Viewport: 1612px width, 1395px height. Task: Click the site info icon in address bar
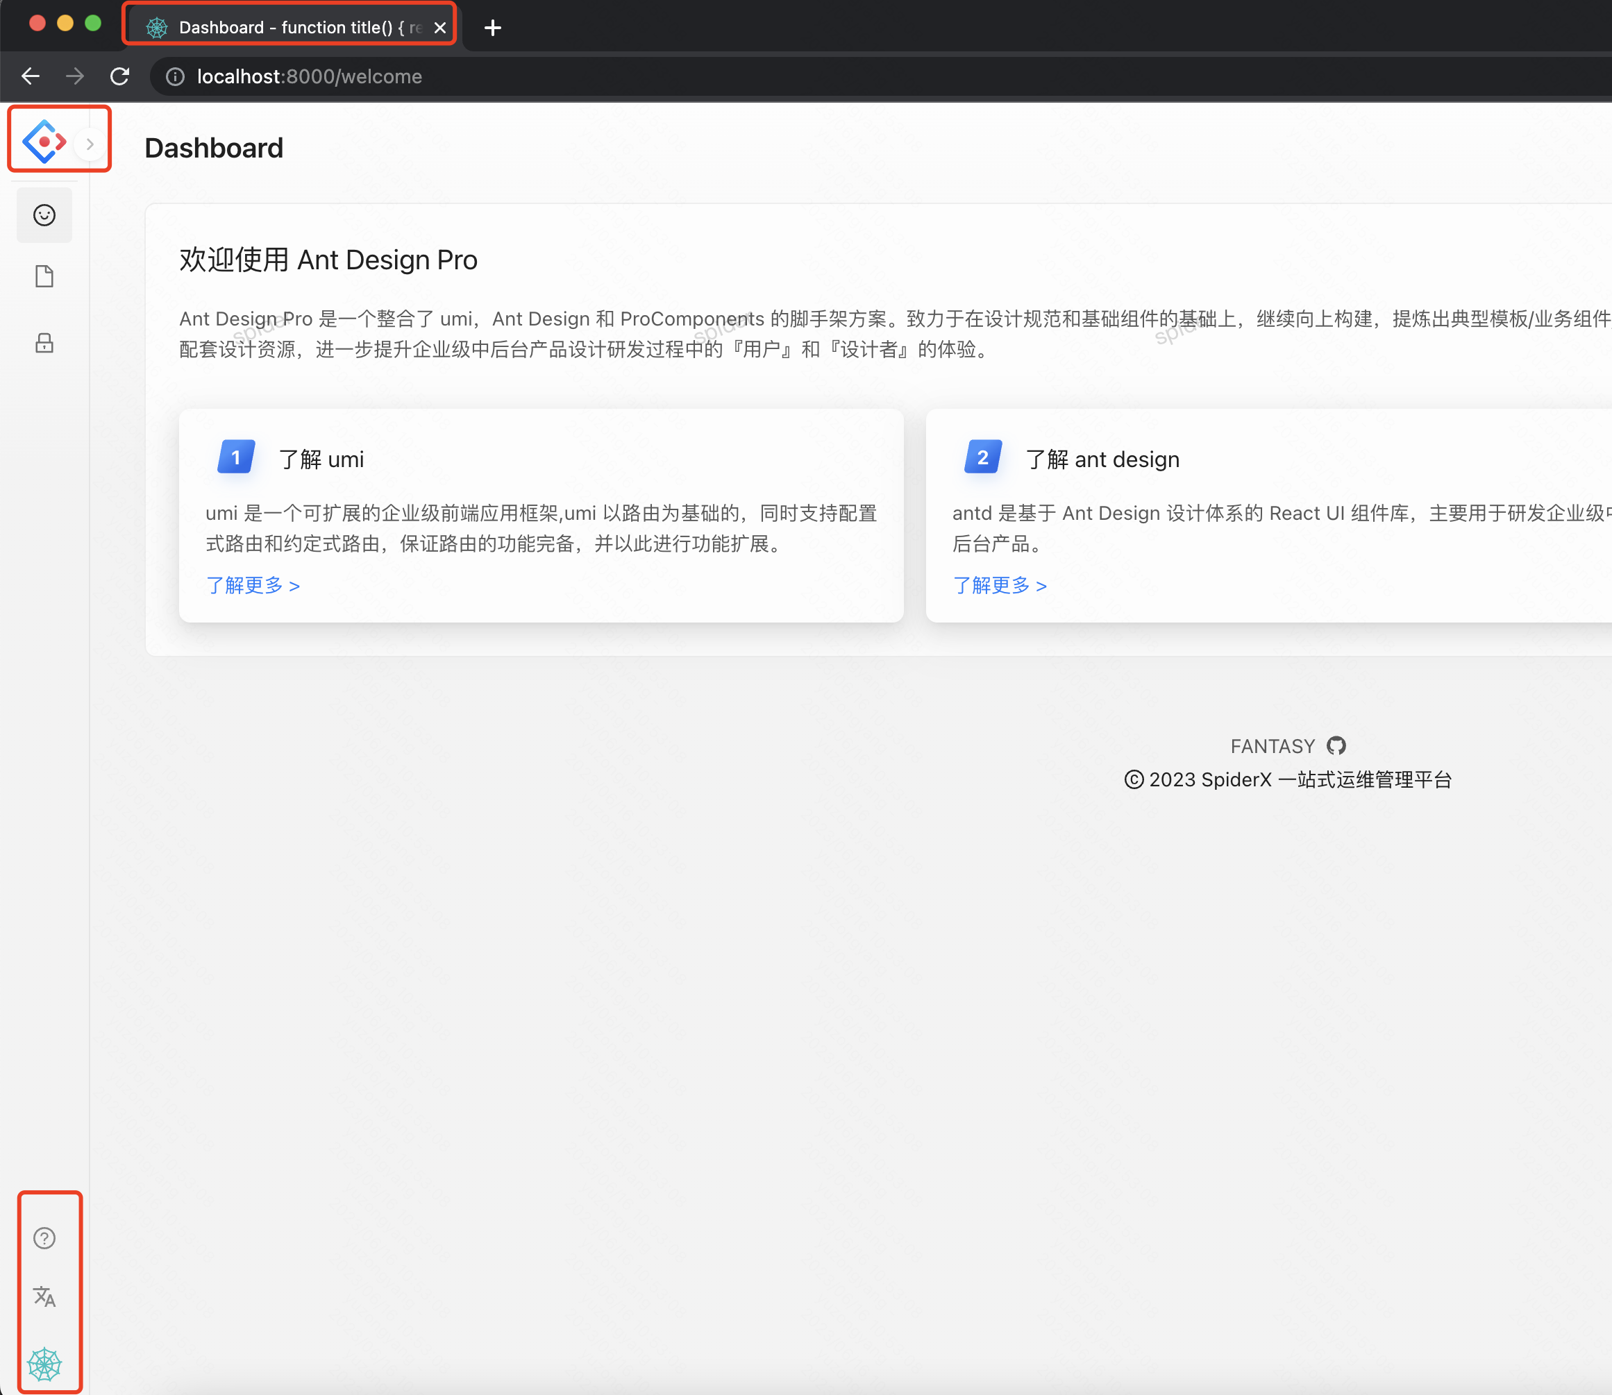(x=174, y=76)
